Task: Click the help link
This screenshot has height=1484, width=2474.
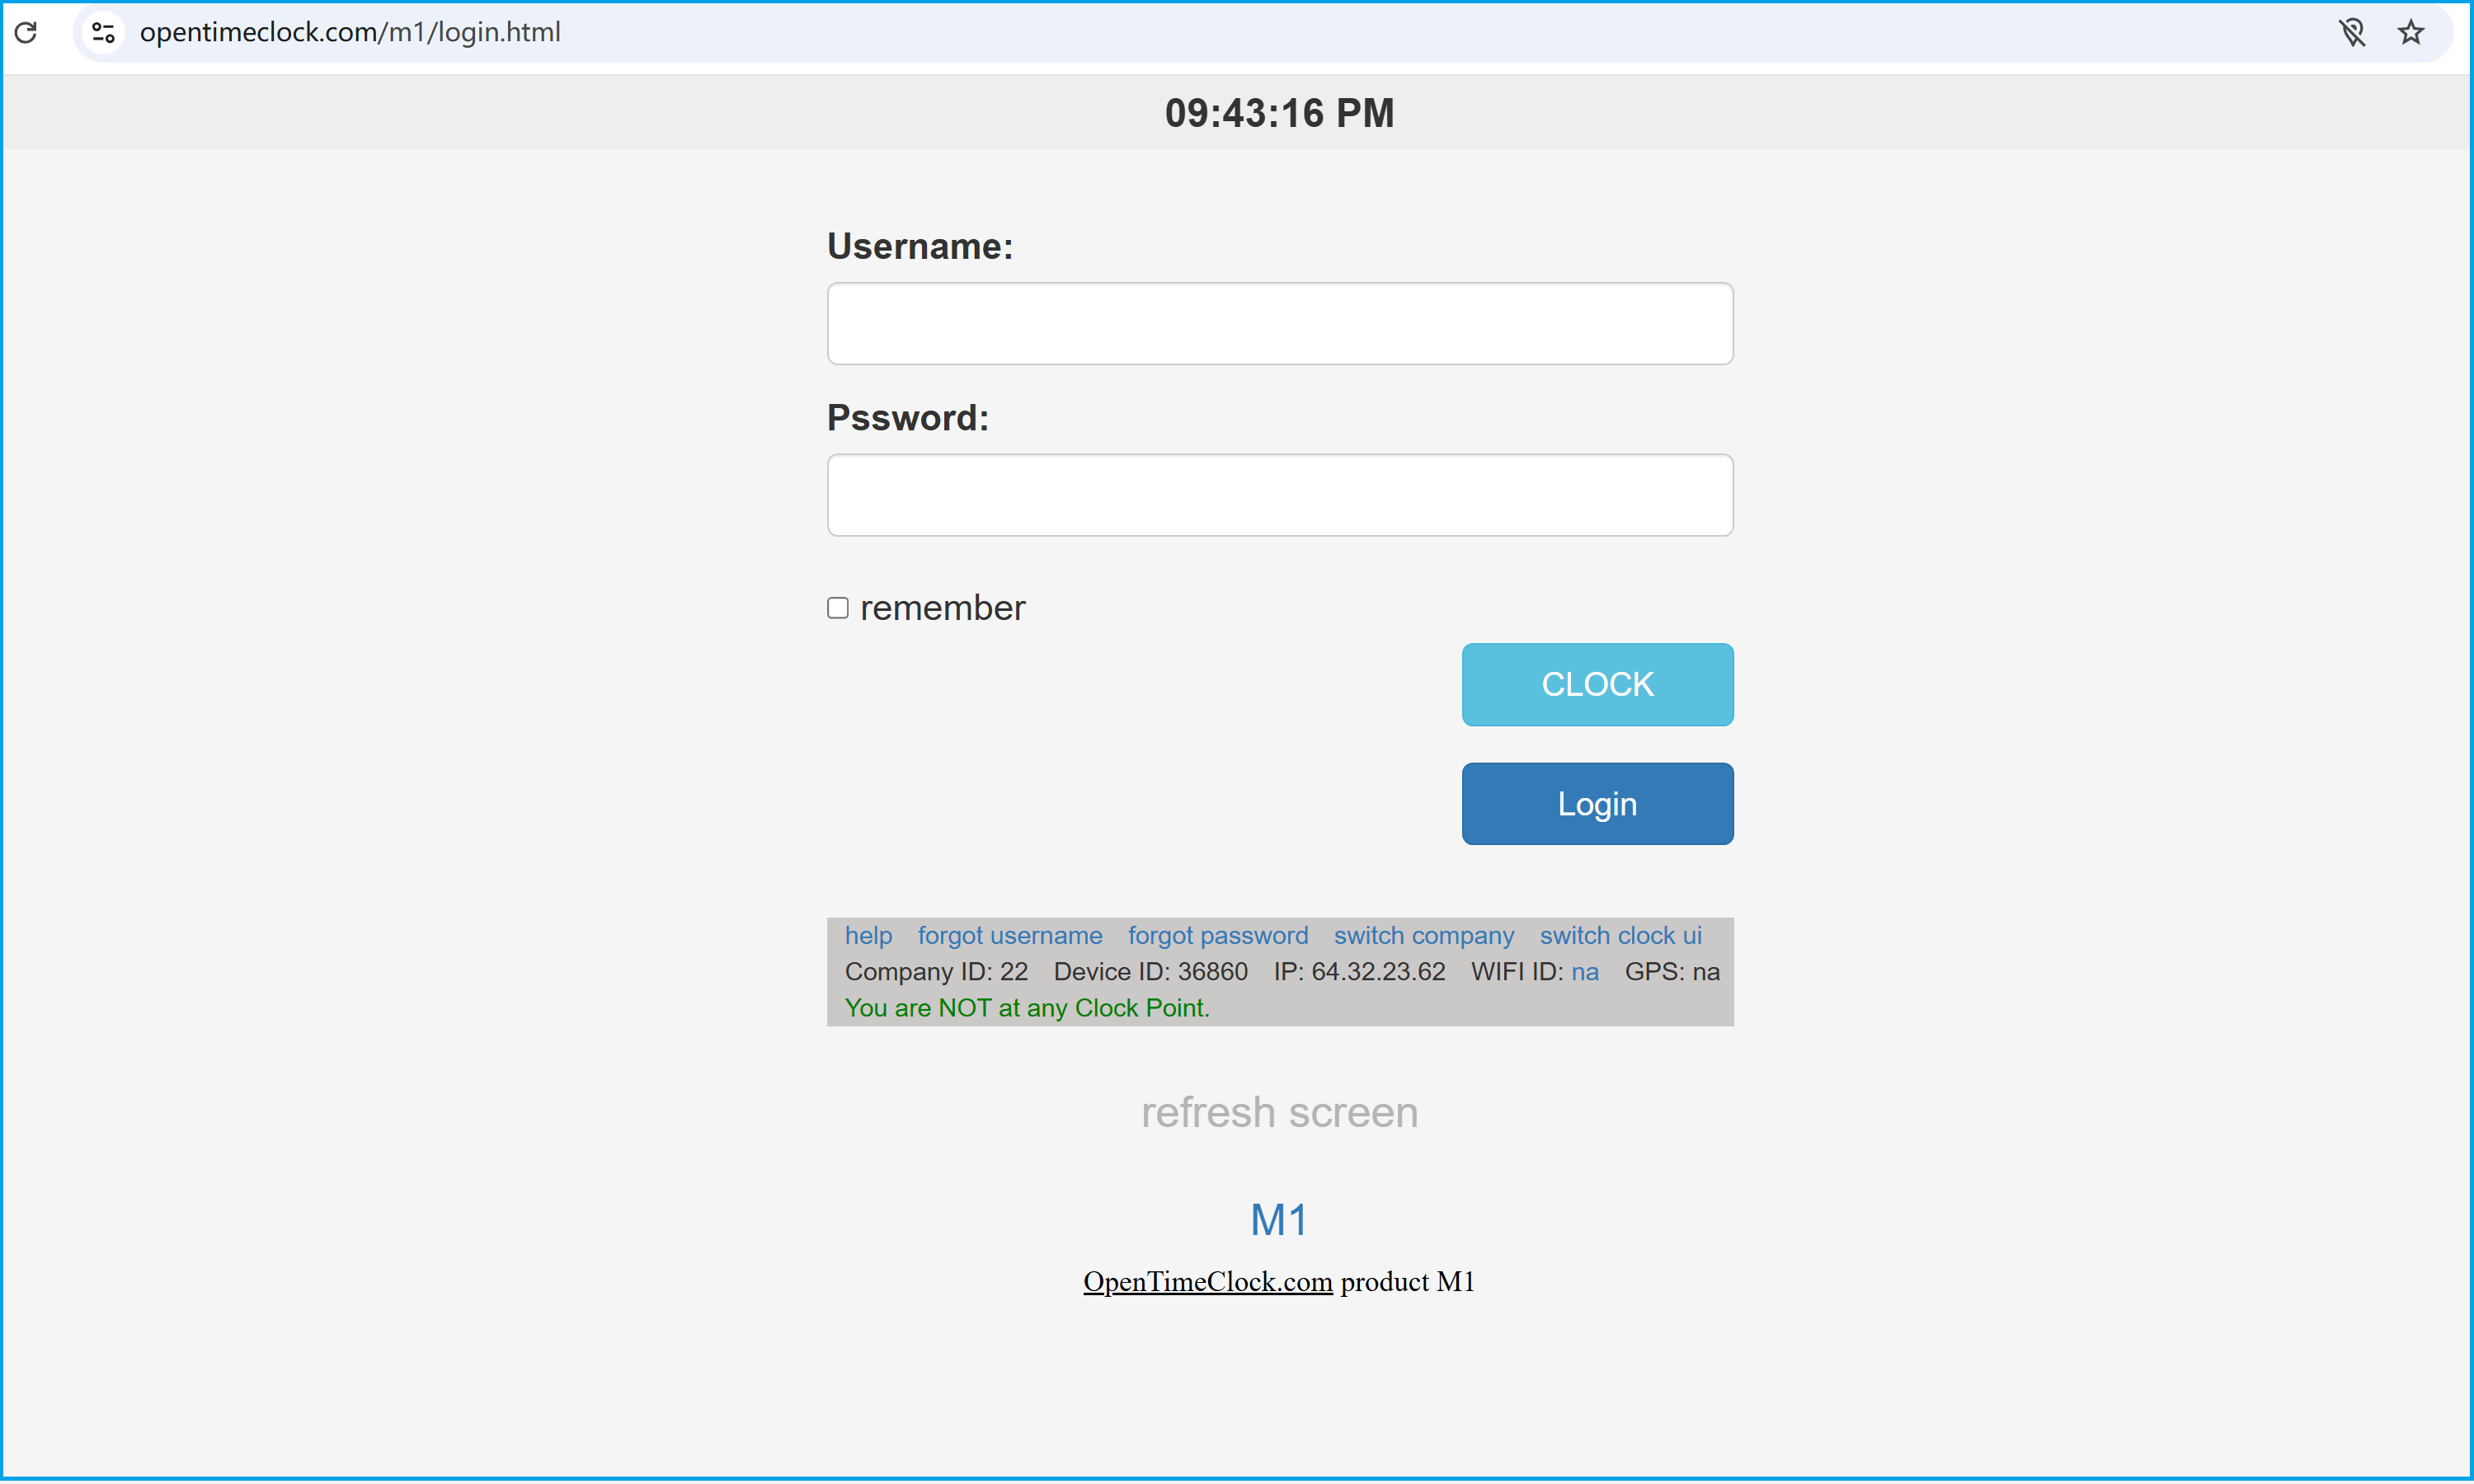Action: tap(868, 937)
